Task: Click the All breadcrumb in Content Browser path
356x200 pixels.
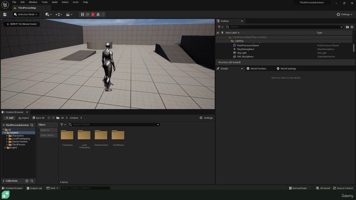Action: 62,118
